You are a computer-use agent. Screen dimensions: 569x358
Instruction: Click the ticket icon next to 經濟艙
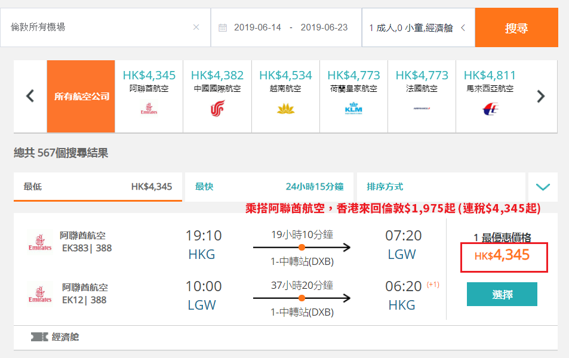tap(39, 337)
